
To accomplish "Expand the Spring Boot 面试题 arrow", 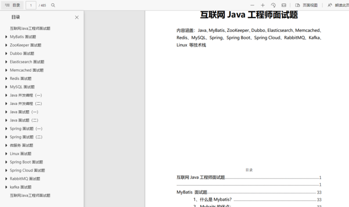I will (x=6, y=162).
